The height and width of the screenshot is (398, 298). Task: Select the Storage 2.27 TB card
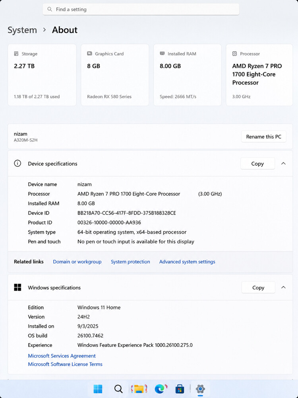[42, 75]
